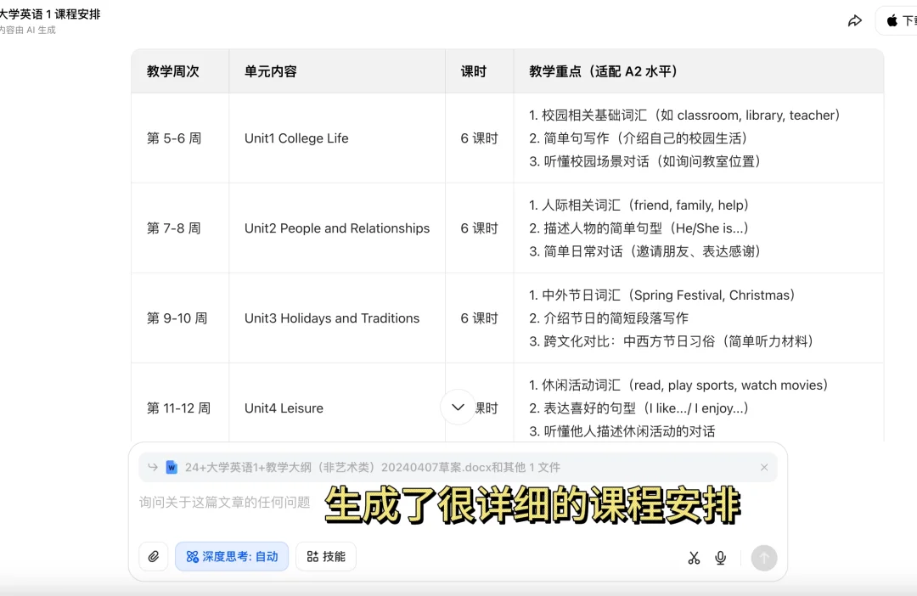This screenshot has height=596, width=917.
Task: Focus the 询问关于这篇文章的任何问题 input box
Action: [x=226, y=503]
